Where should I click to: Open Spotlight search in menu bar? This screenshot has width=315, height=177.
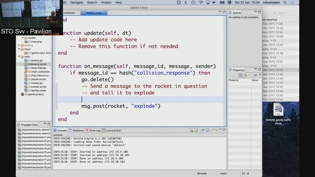point(285,2)
